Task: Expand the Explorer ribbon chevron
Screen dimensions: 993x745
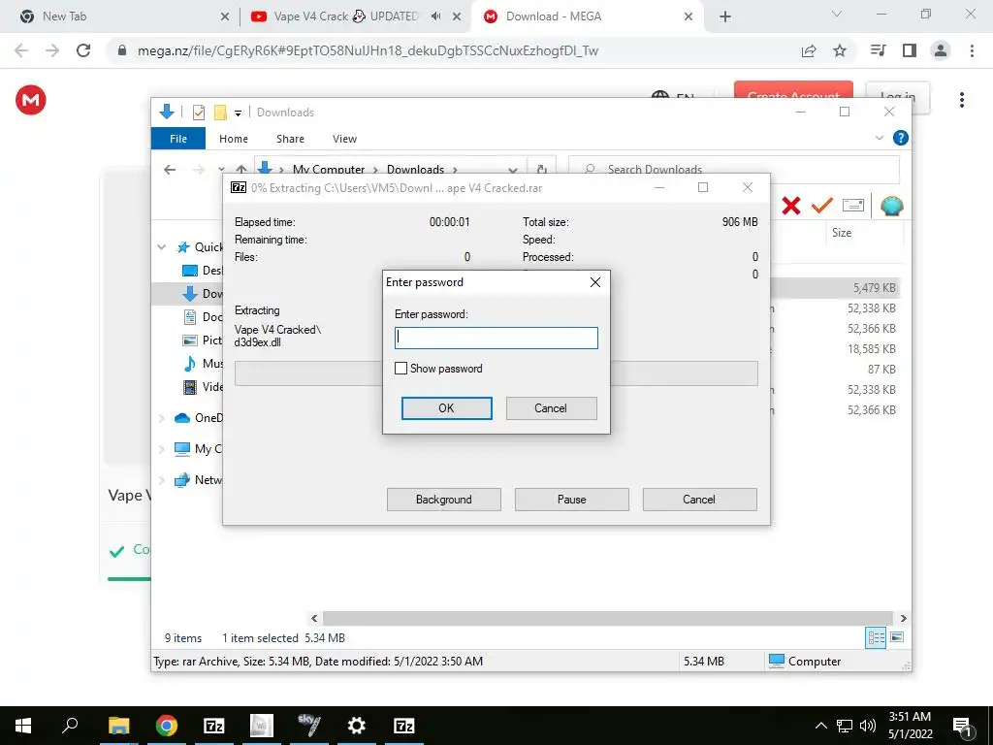Action: pyautogui.click(x=879, y=138)
